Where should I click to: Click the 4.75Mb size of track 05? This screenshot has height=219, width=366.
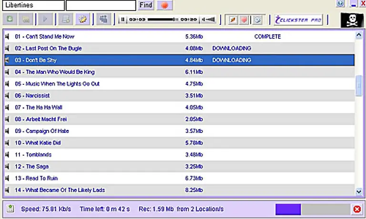pyautogui.click(x=194, y=84)
